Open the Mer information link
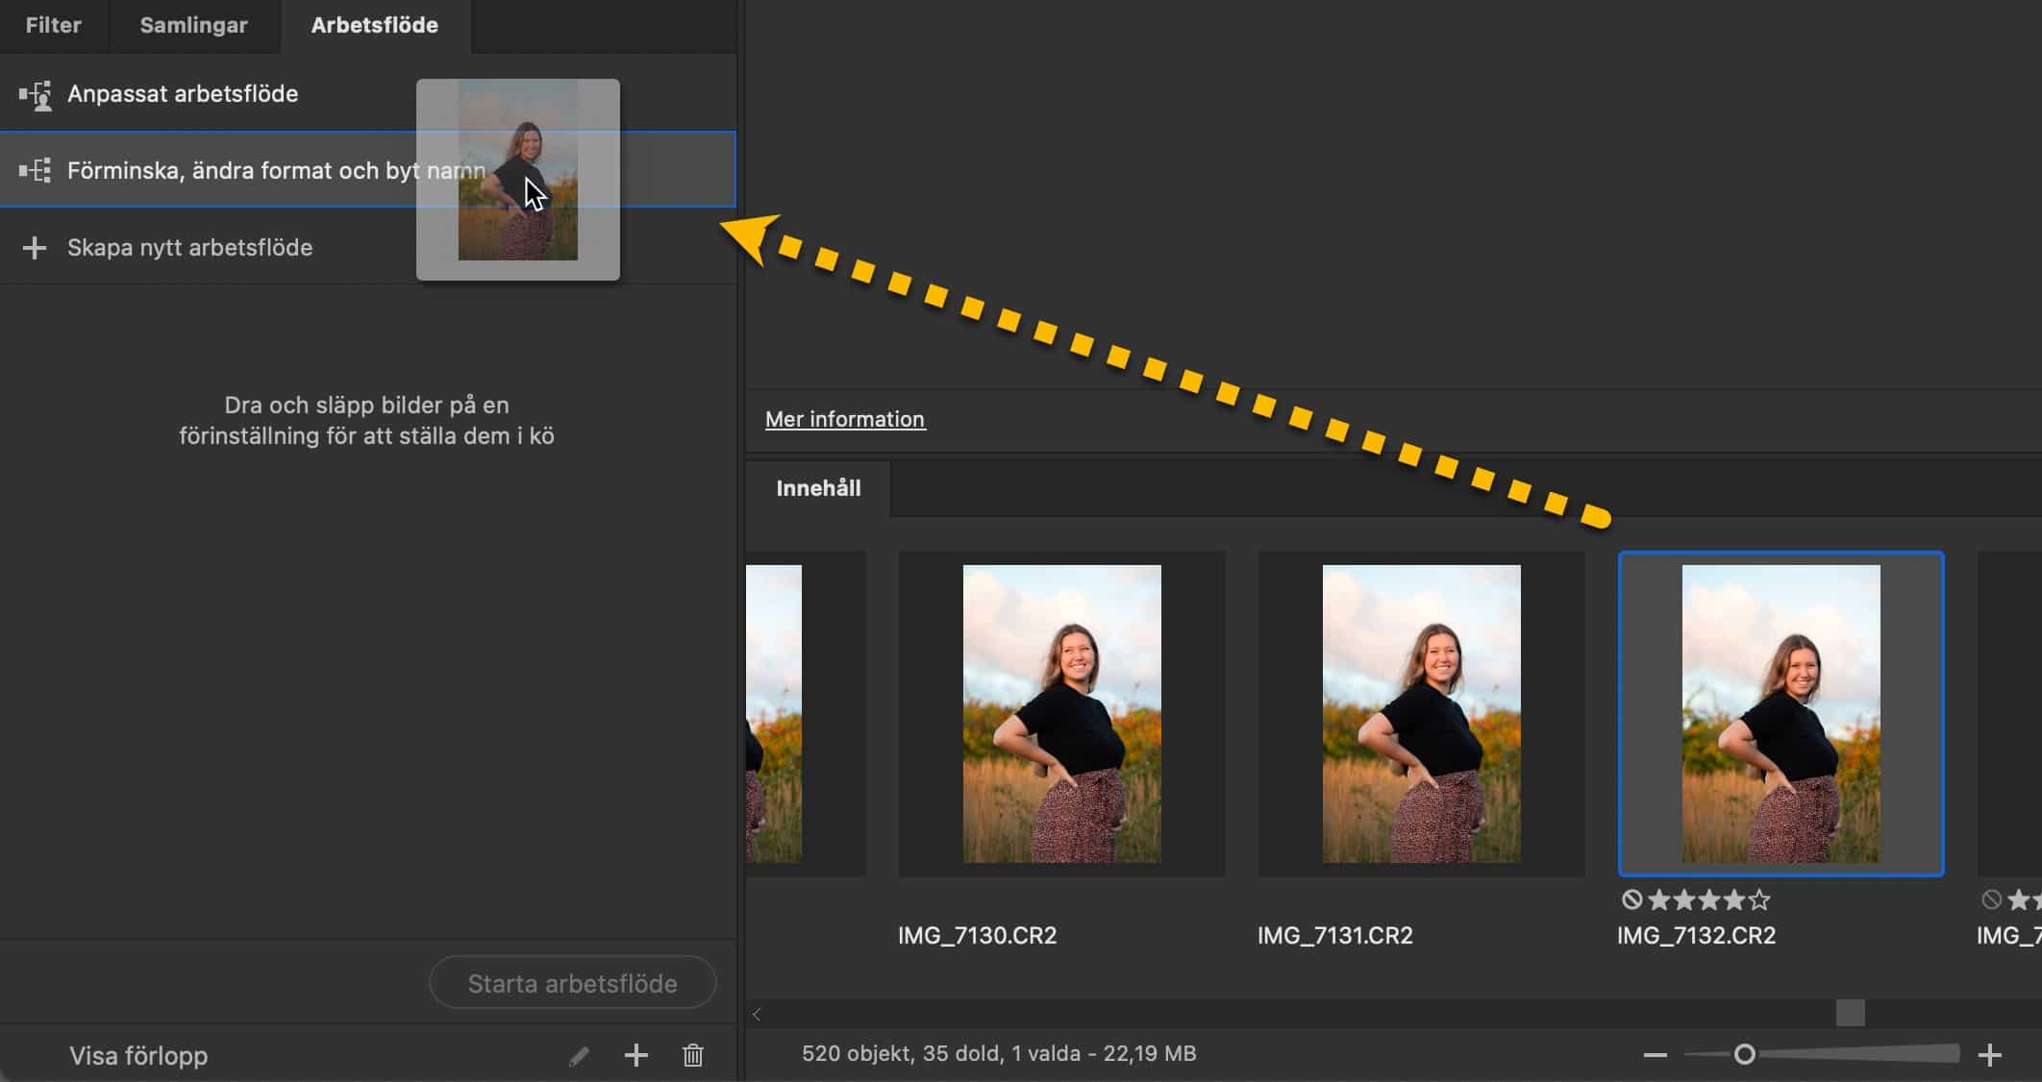 point(844,419)
